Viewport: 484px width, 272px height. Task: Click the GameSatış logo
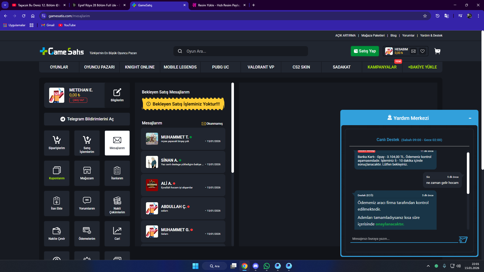tap(62, 51)
